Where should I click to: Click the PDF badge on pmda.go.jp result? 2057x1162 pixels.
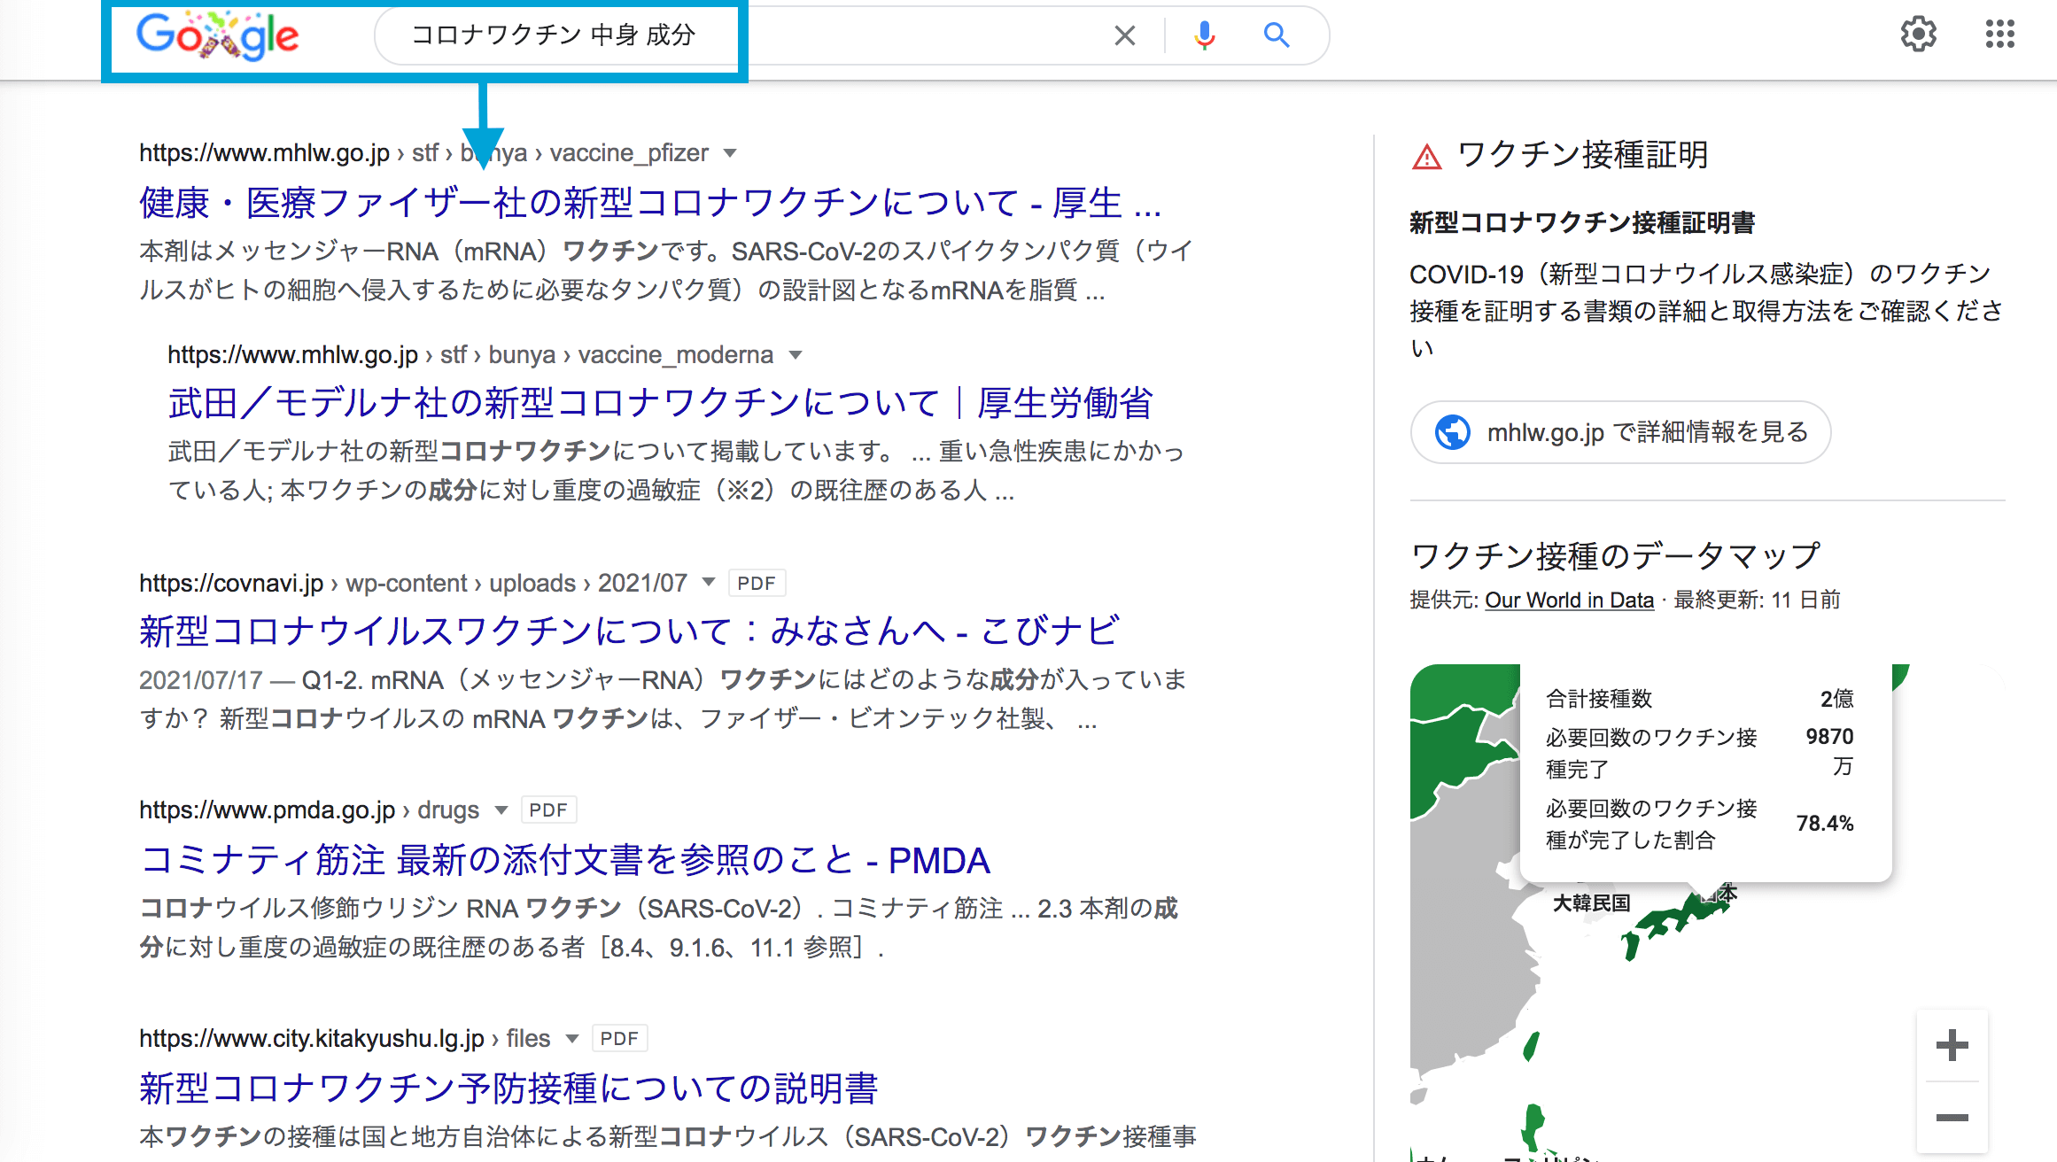(548, 810)
